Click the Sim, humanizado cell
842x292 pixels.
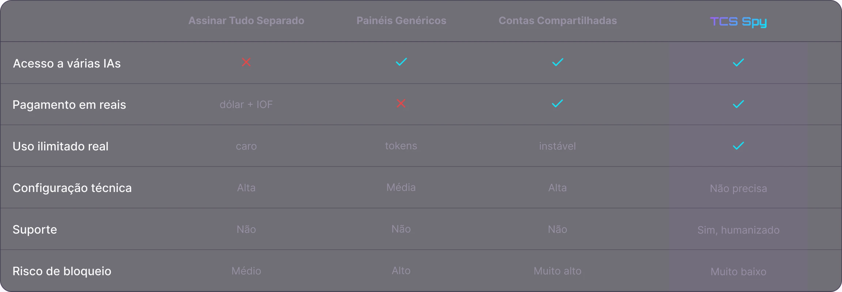[x=738, y=230]
